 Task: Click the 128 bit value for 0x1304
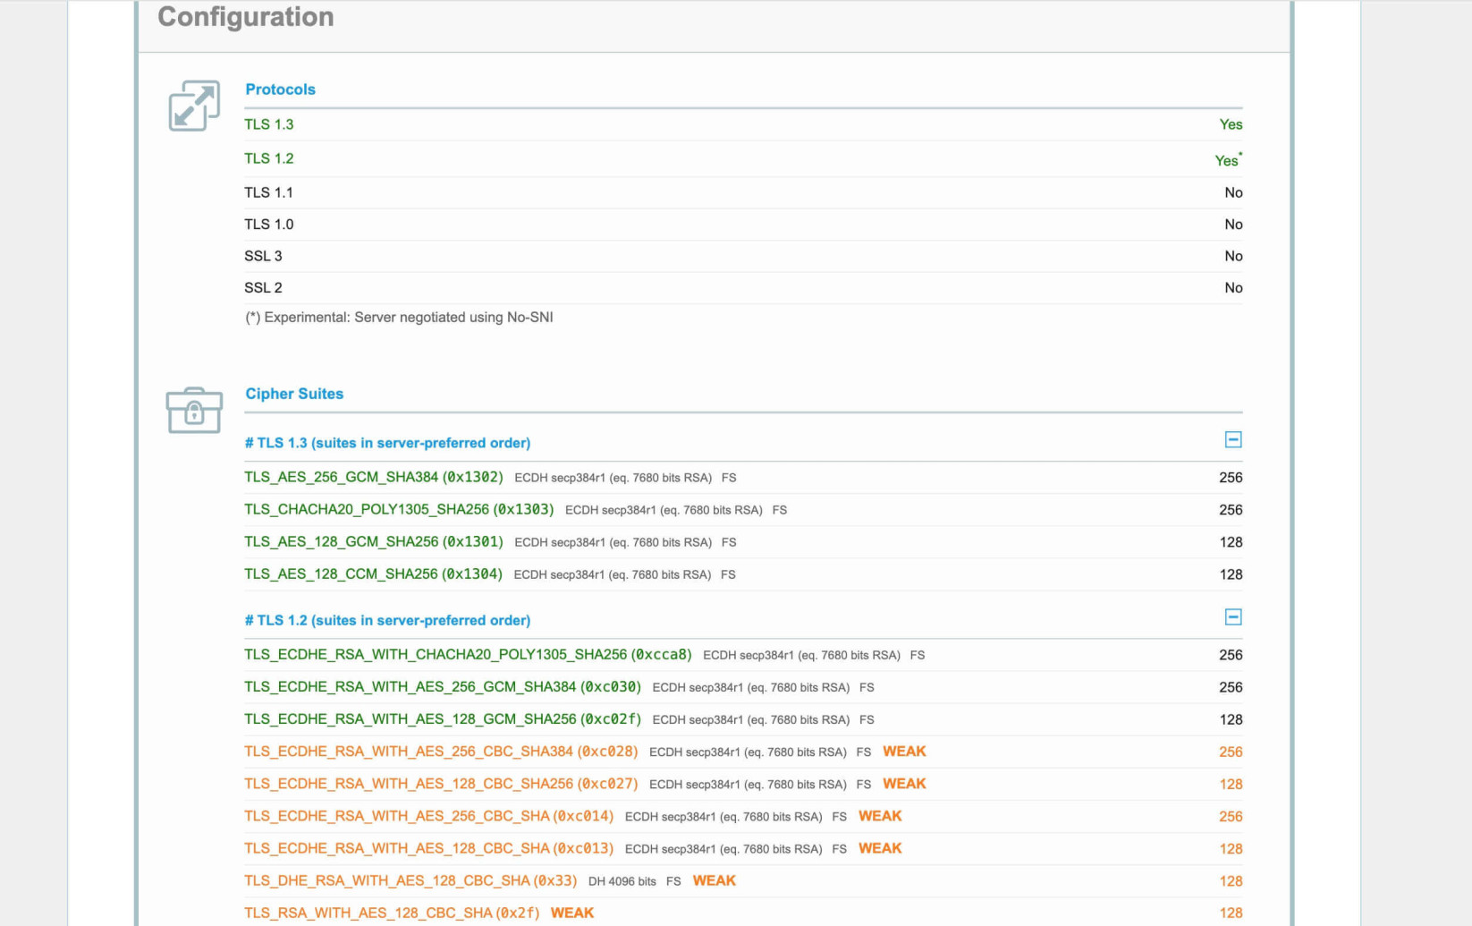1231,574
